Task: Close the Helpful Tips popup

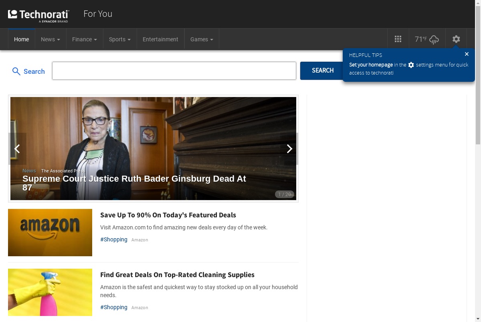Action: click(467, 54)
